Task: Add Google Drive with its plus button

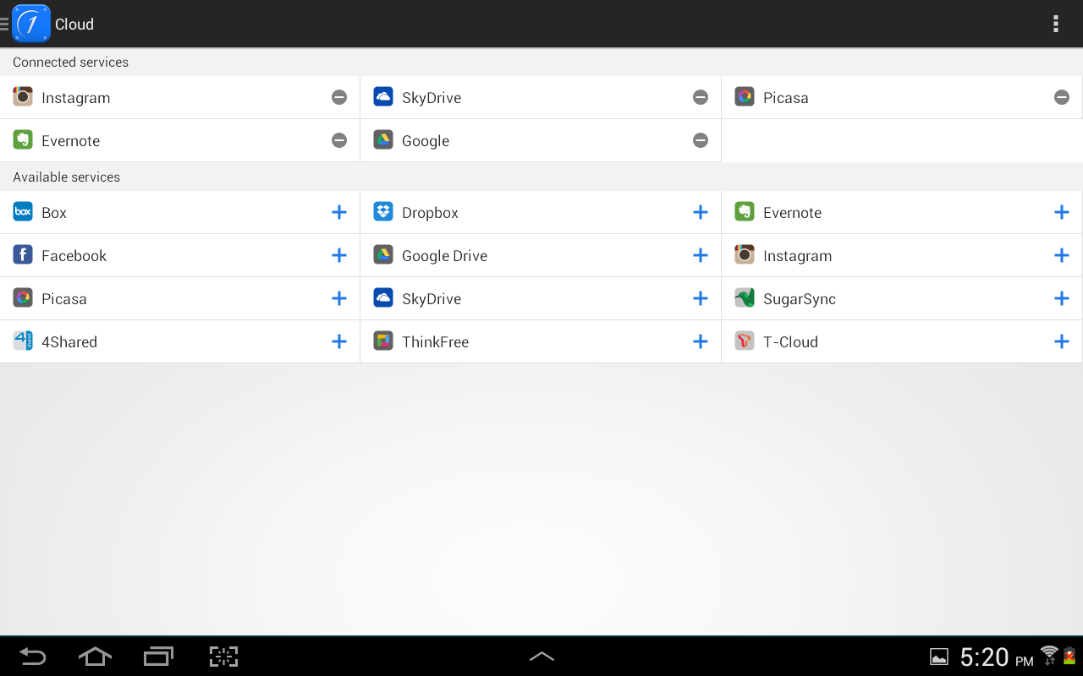Action: click(701, 255)
